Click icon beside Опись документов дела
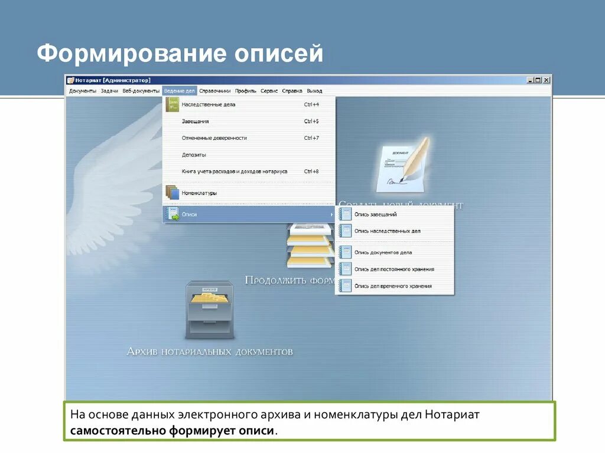The width and height of the screenshot is (605, 453). pos(345,252)
